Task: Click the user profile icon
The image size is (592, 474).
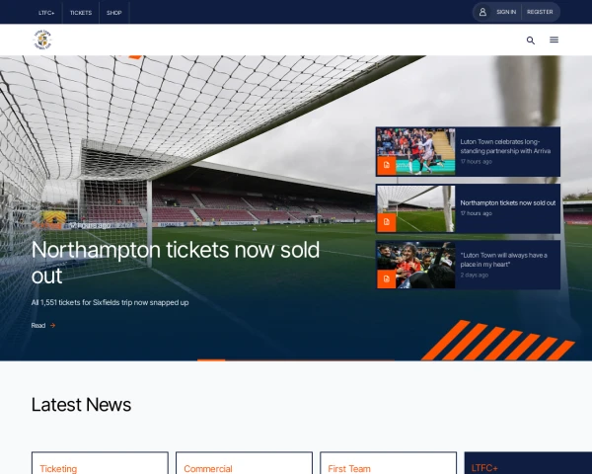Action: pos(482,12)
